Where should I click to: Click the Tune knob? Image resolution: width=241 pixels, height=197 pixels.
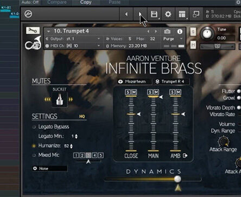[x=207, y=34]
